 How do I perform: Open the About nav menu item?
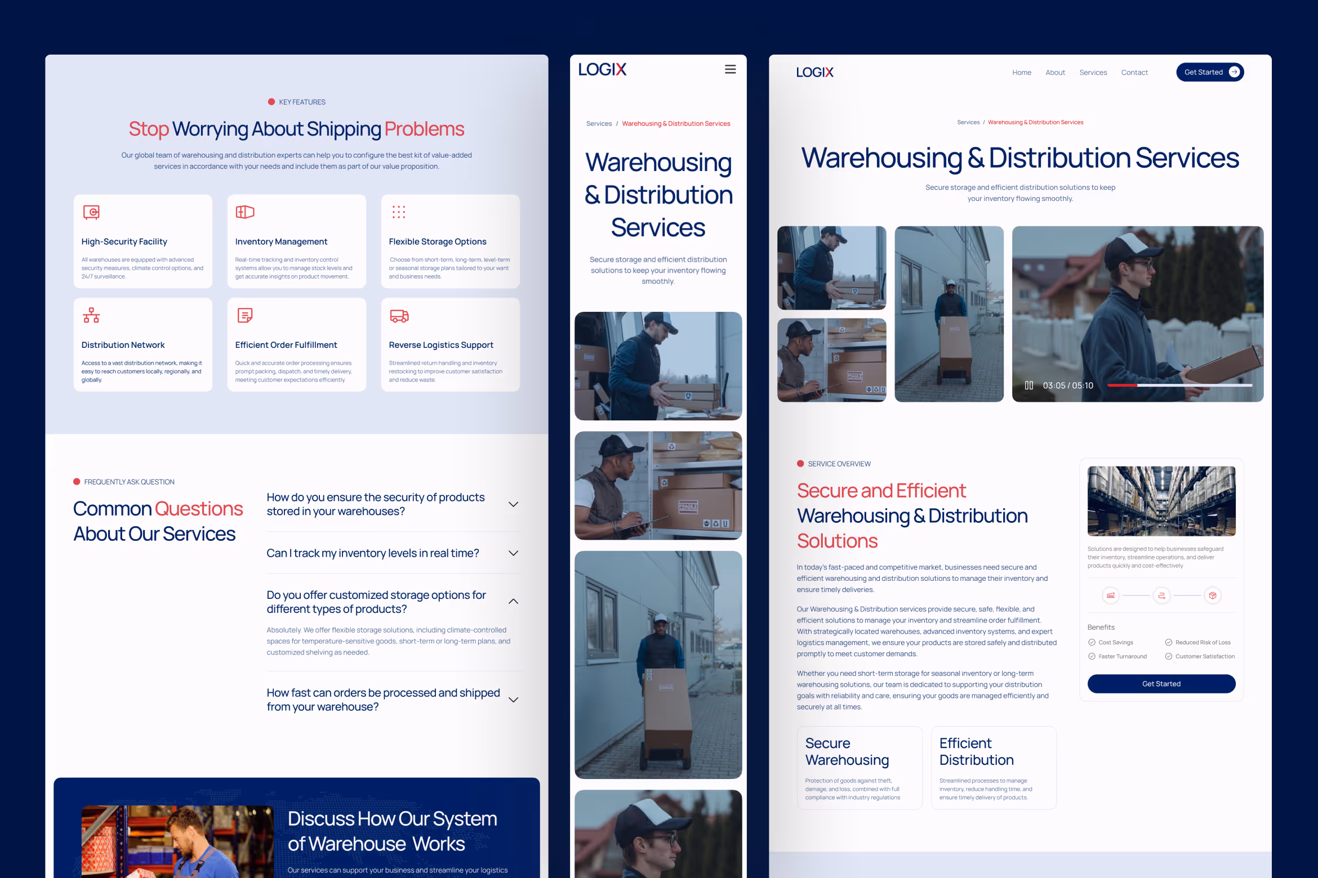pyautogui.click(x=1055, y=73)
